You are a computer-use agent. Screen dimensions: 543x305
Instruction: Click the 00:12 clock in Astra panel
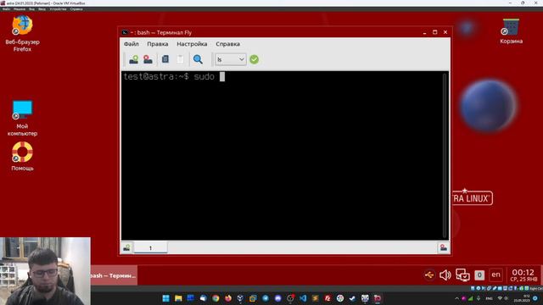(x=523, y=275)
